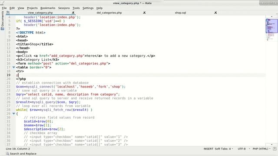This screenshot has width=278, height=156.
Task: Click the $description=$row[2]; line
Action: click(x=44, y=129)
